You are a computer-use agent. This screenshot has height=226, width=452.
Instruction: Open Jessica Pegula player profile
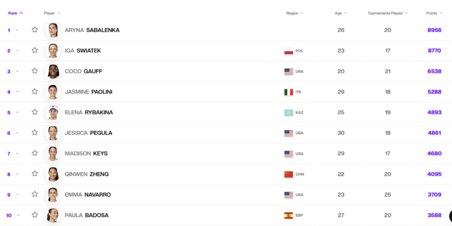[89, 133]
